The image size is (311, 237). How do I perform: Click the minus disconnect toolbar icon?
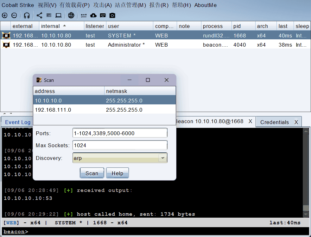(14, 15)
